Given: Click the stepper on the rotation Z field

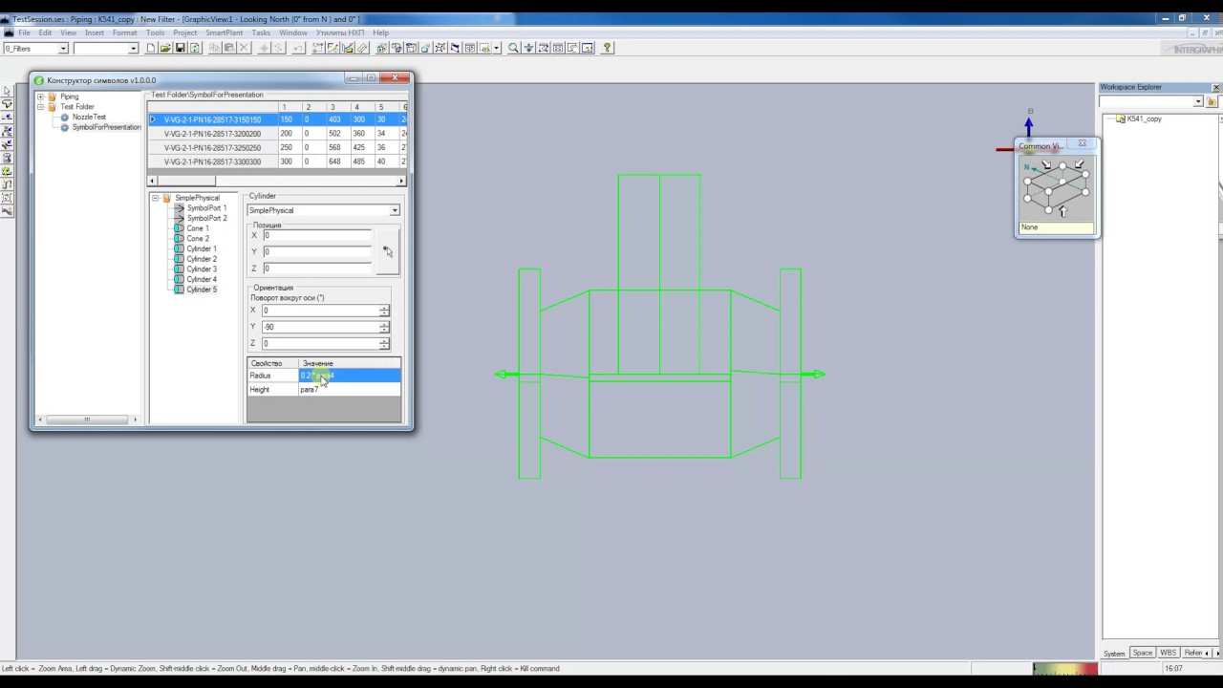Looking at the screenshot, I should [x=384, y=343].
